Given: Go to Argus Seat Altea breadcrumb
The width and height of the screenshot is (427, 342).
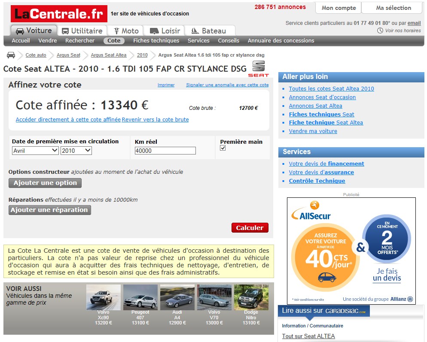Looking at the screenshot, I should coord(109,55).
